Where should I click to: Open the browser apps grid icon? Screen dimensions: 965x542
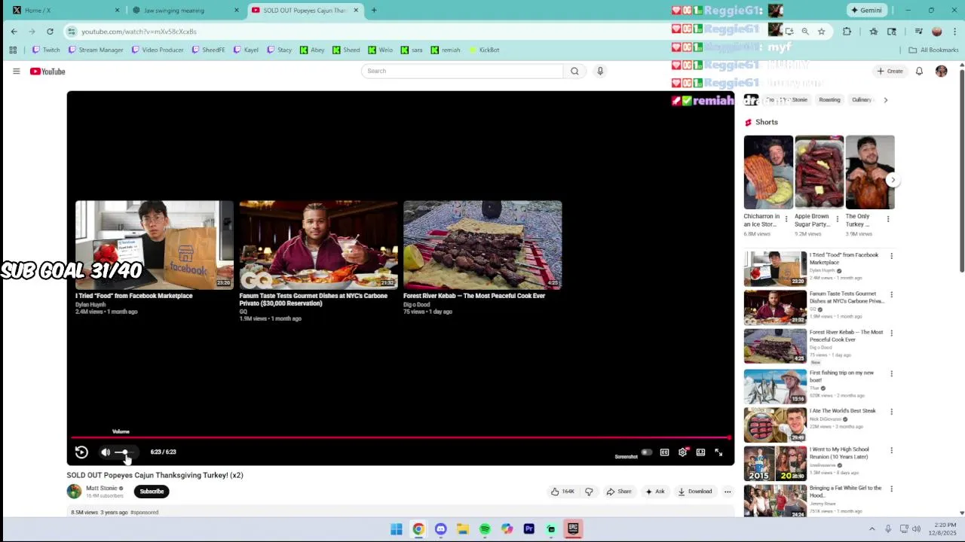click(13, 50)
